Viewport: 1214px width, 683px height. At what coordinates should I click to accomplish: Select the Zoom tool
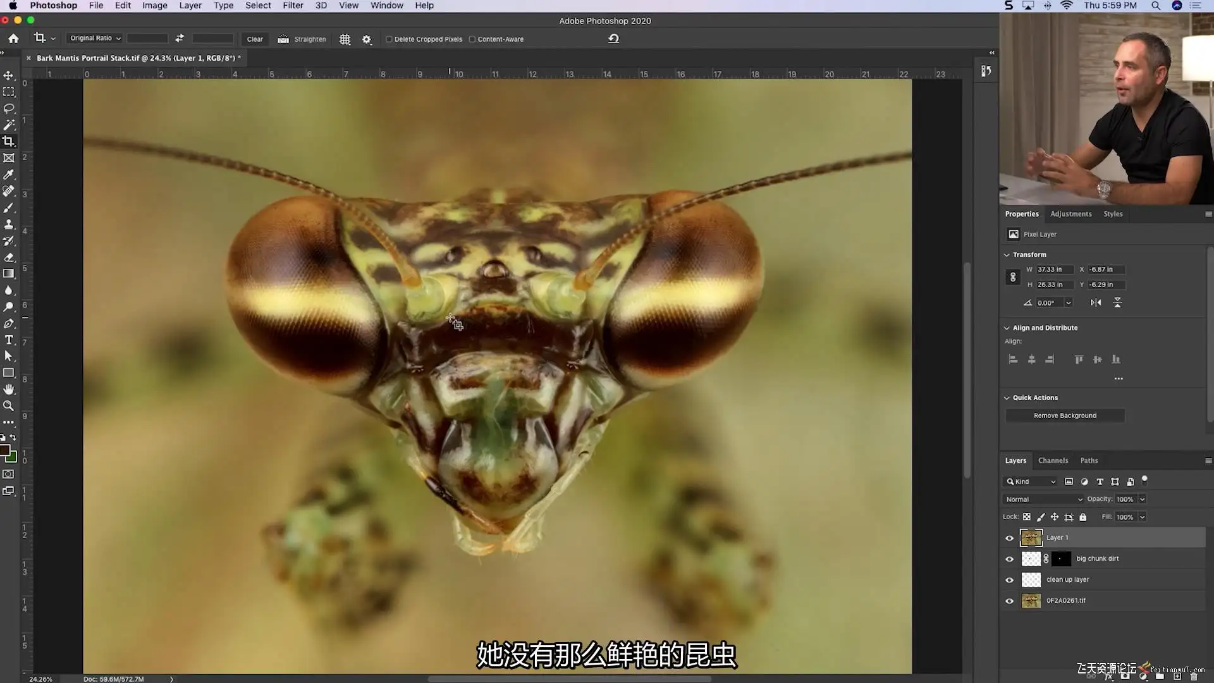9,406
